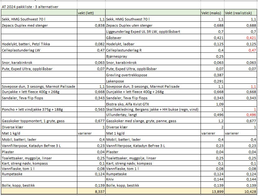This screenshot has height=196, width=258.
Task: Select the 'Ekstra sko, Alfa Kvist GTX' cell
Action: pyautogui.click(x=153, y=104)
